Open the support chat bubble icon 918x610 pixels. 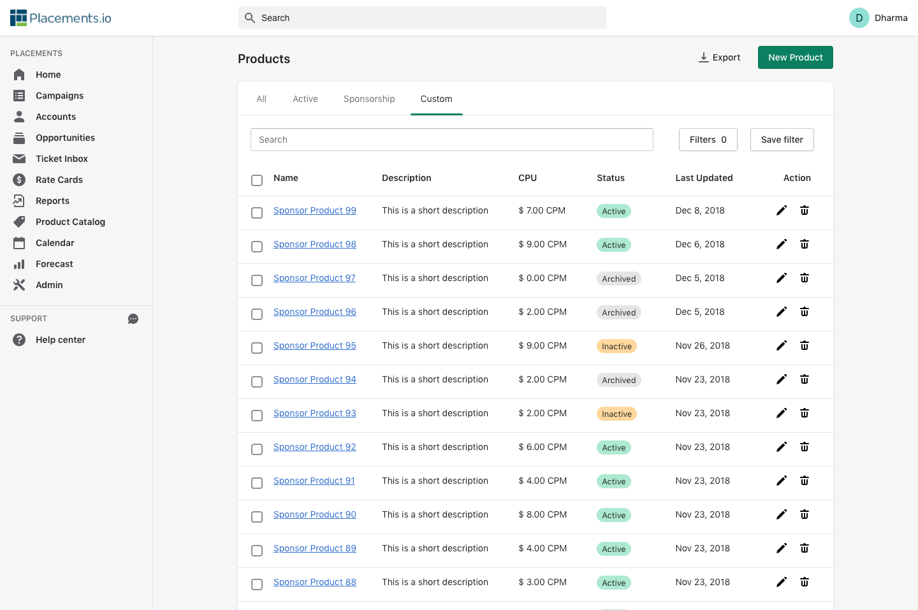click(133, 319)
